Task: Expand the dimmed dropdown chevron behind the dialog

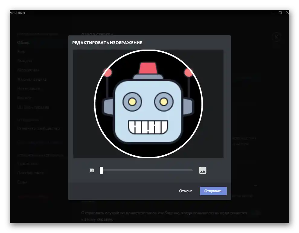Action: [x=256, y=185]
